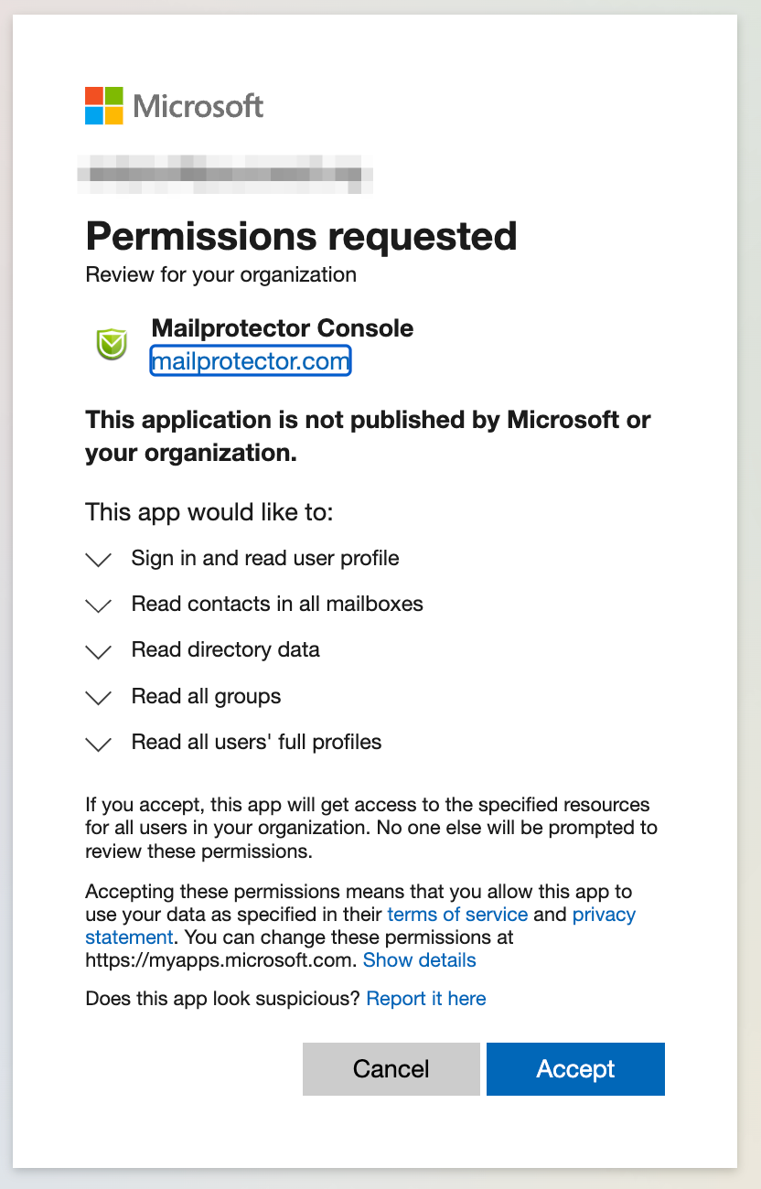Expand the "Read contacts in all mailboxes" chevron
Image resolution: width=761 pixels, height=1189 pixels.
pyautogui.click(x=98, y=605)
